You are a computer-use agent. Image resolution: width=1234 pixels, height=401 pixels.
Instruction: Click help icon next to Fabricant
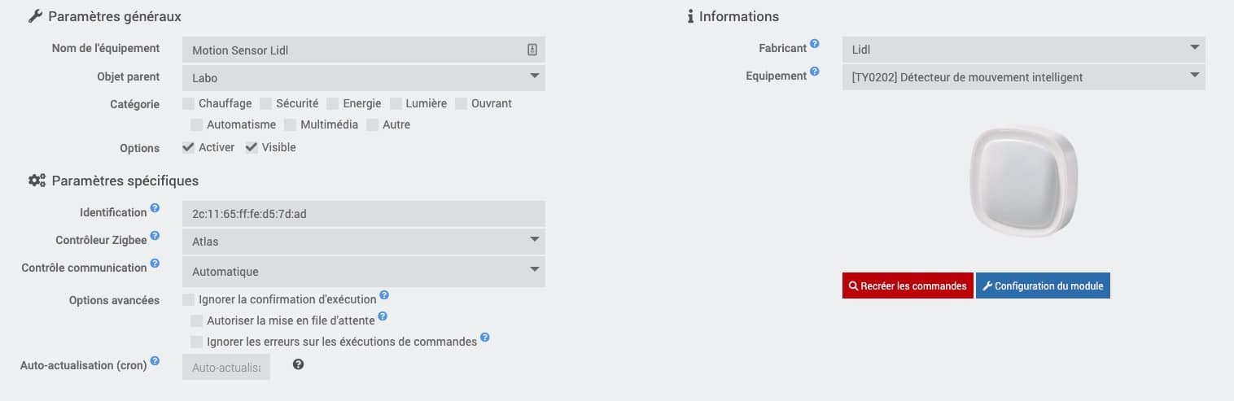pos(815,45)
